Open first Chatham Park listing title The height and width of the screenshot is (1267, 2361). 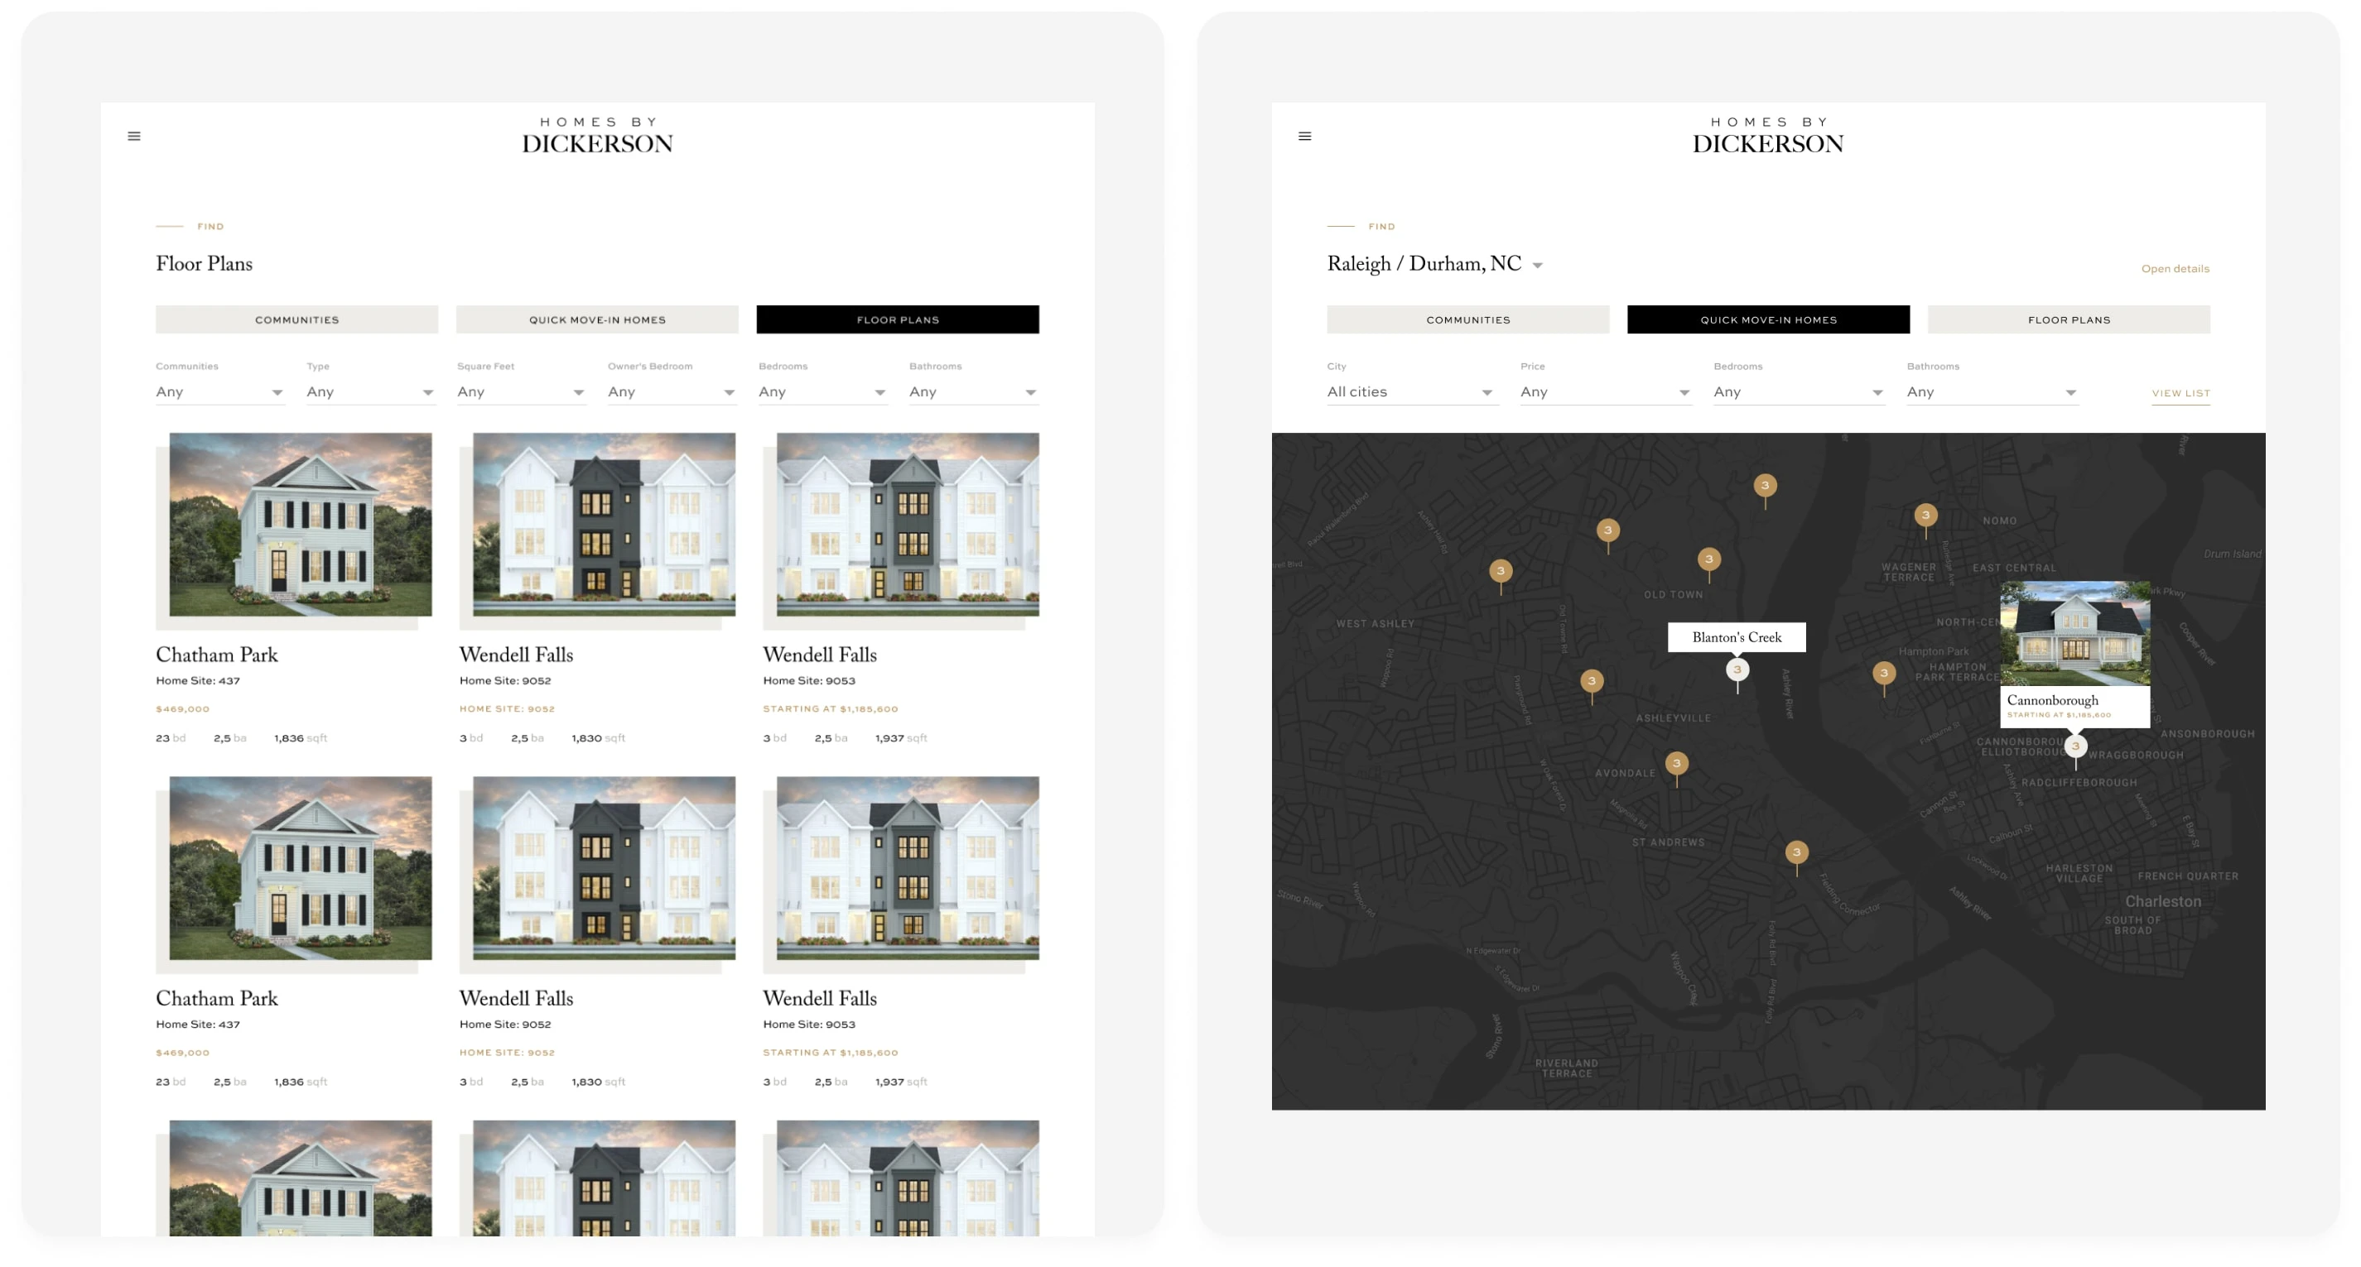click(217, 655)
